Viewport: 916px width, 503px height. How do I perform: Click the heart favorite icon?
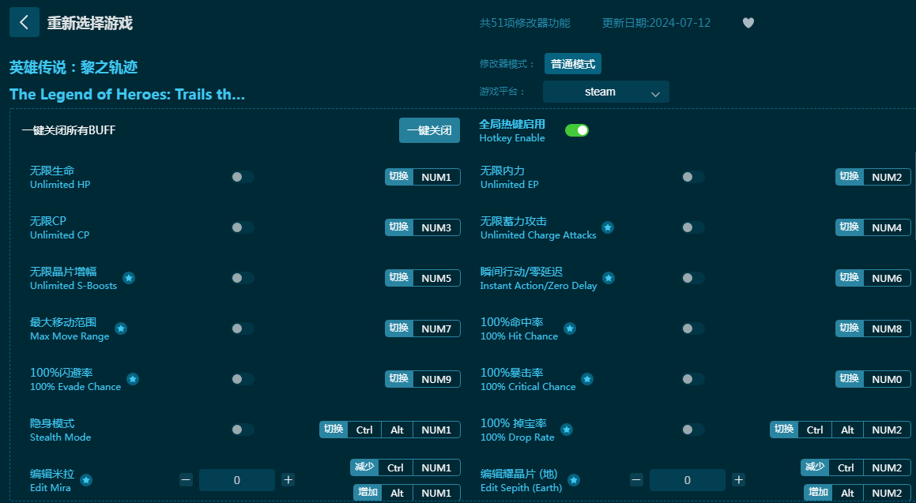coord(748,23)
